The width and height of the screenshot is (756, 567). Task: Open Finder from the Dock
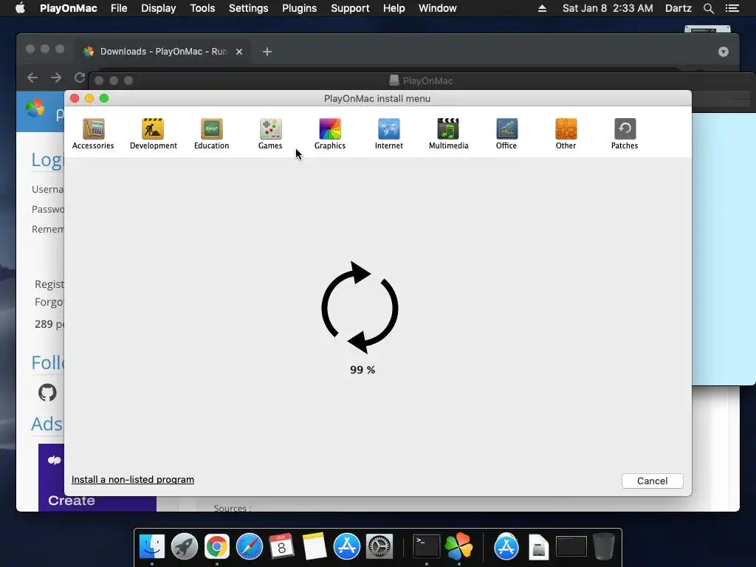pyautogui.click(x=152, y=547)
